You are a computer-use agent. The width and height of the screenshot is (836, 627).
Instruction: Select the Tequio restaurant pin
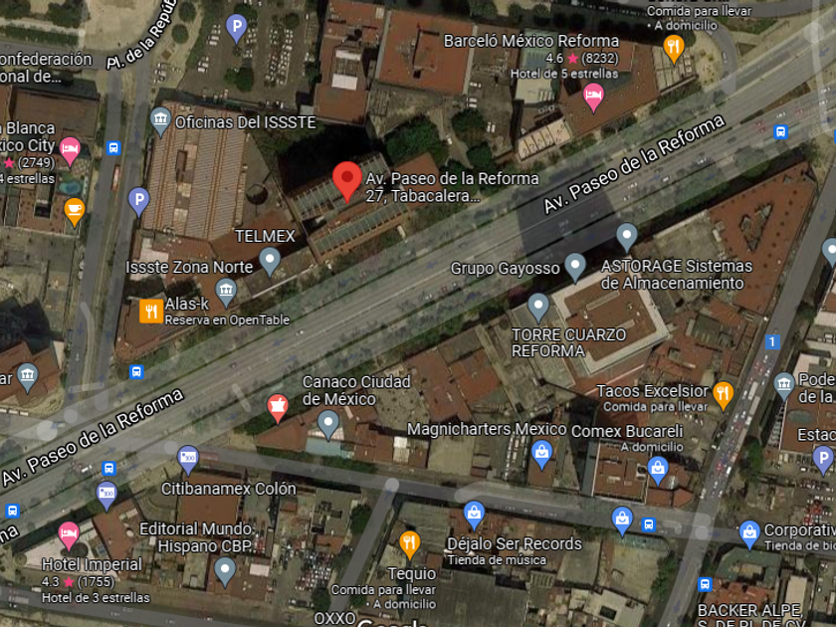point(409,545)
